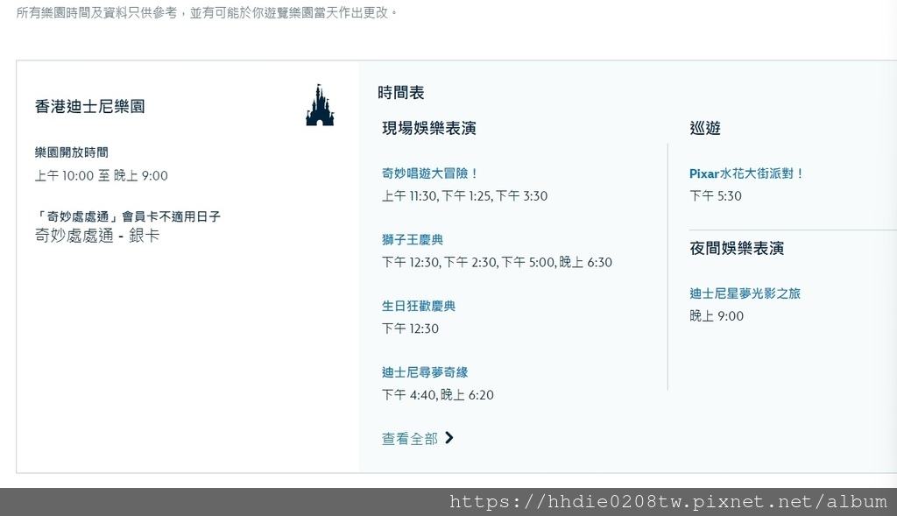Viewport: 897px width, 516px height.
Task: Open 生日狂歡慶典 show link
Action: (419, 306)
